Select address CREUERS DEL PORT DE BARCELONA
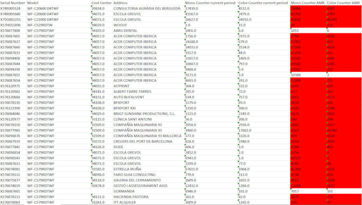The width and height of the screenshot is (362, 205). (x=143, y=141)
